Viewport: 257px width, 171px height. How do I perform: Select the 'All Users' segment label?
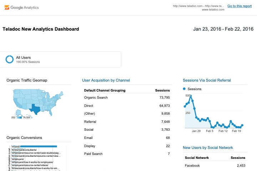(x=23, y=58)
